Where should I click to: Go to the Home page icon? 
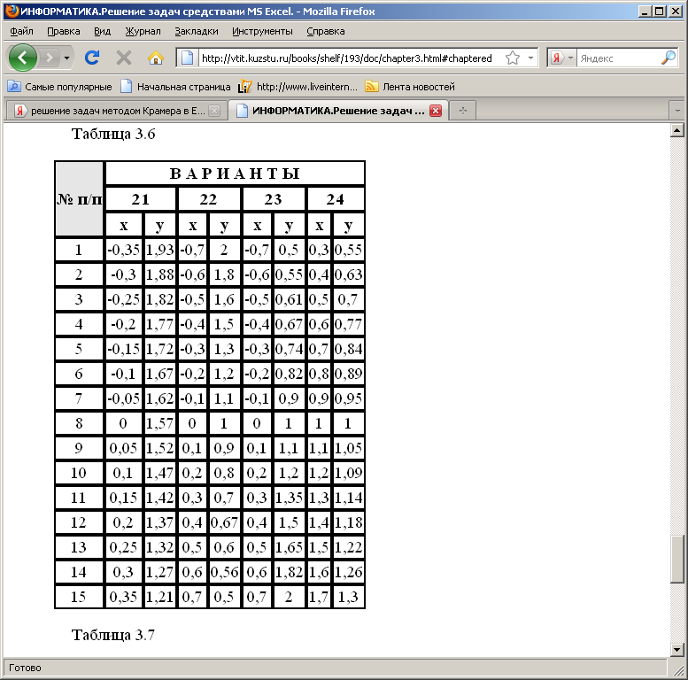click(155, 58)
